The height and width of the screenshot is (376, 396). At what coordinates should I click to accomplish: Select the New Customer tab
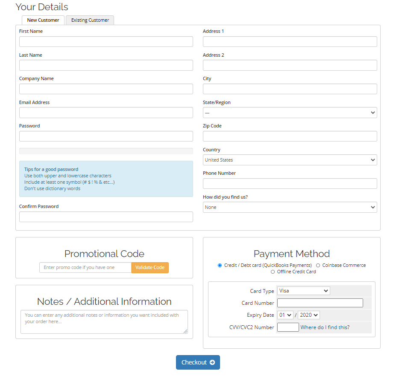[43, 20]
